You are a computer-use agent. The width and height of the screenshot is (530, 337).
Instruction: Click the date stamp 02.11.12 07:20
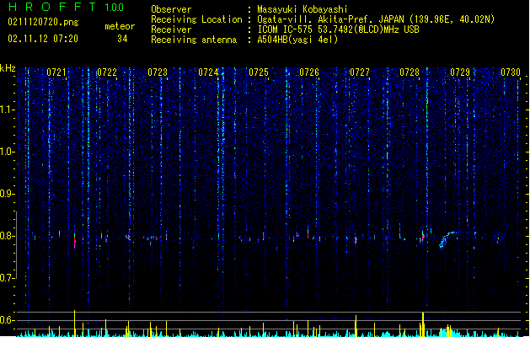tap(43, 39)
